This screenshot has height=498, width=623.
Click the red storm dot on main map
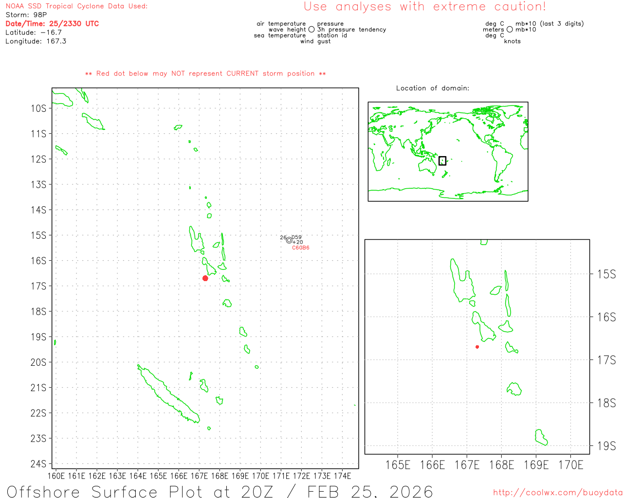pos(205,278)
